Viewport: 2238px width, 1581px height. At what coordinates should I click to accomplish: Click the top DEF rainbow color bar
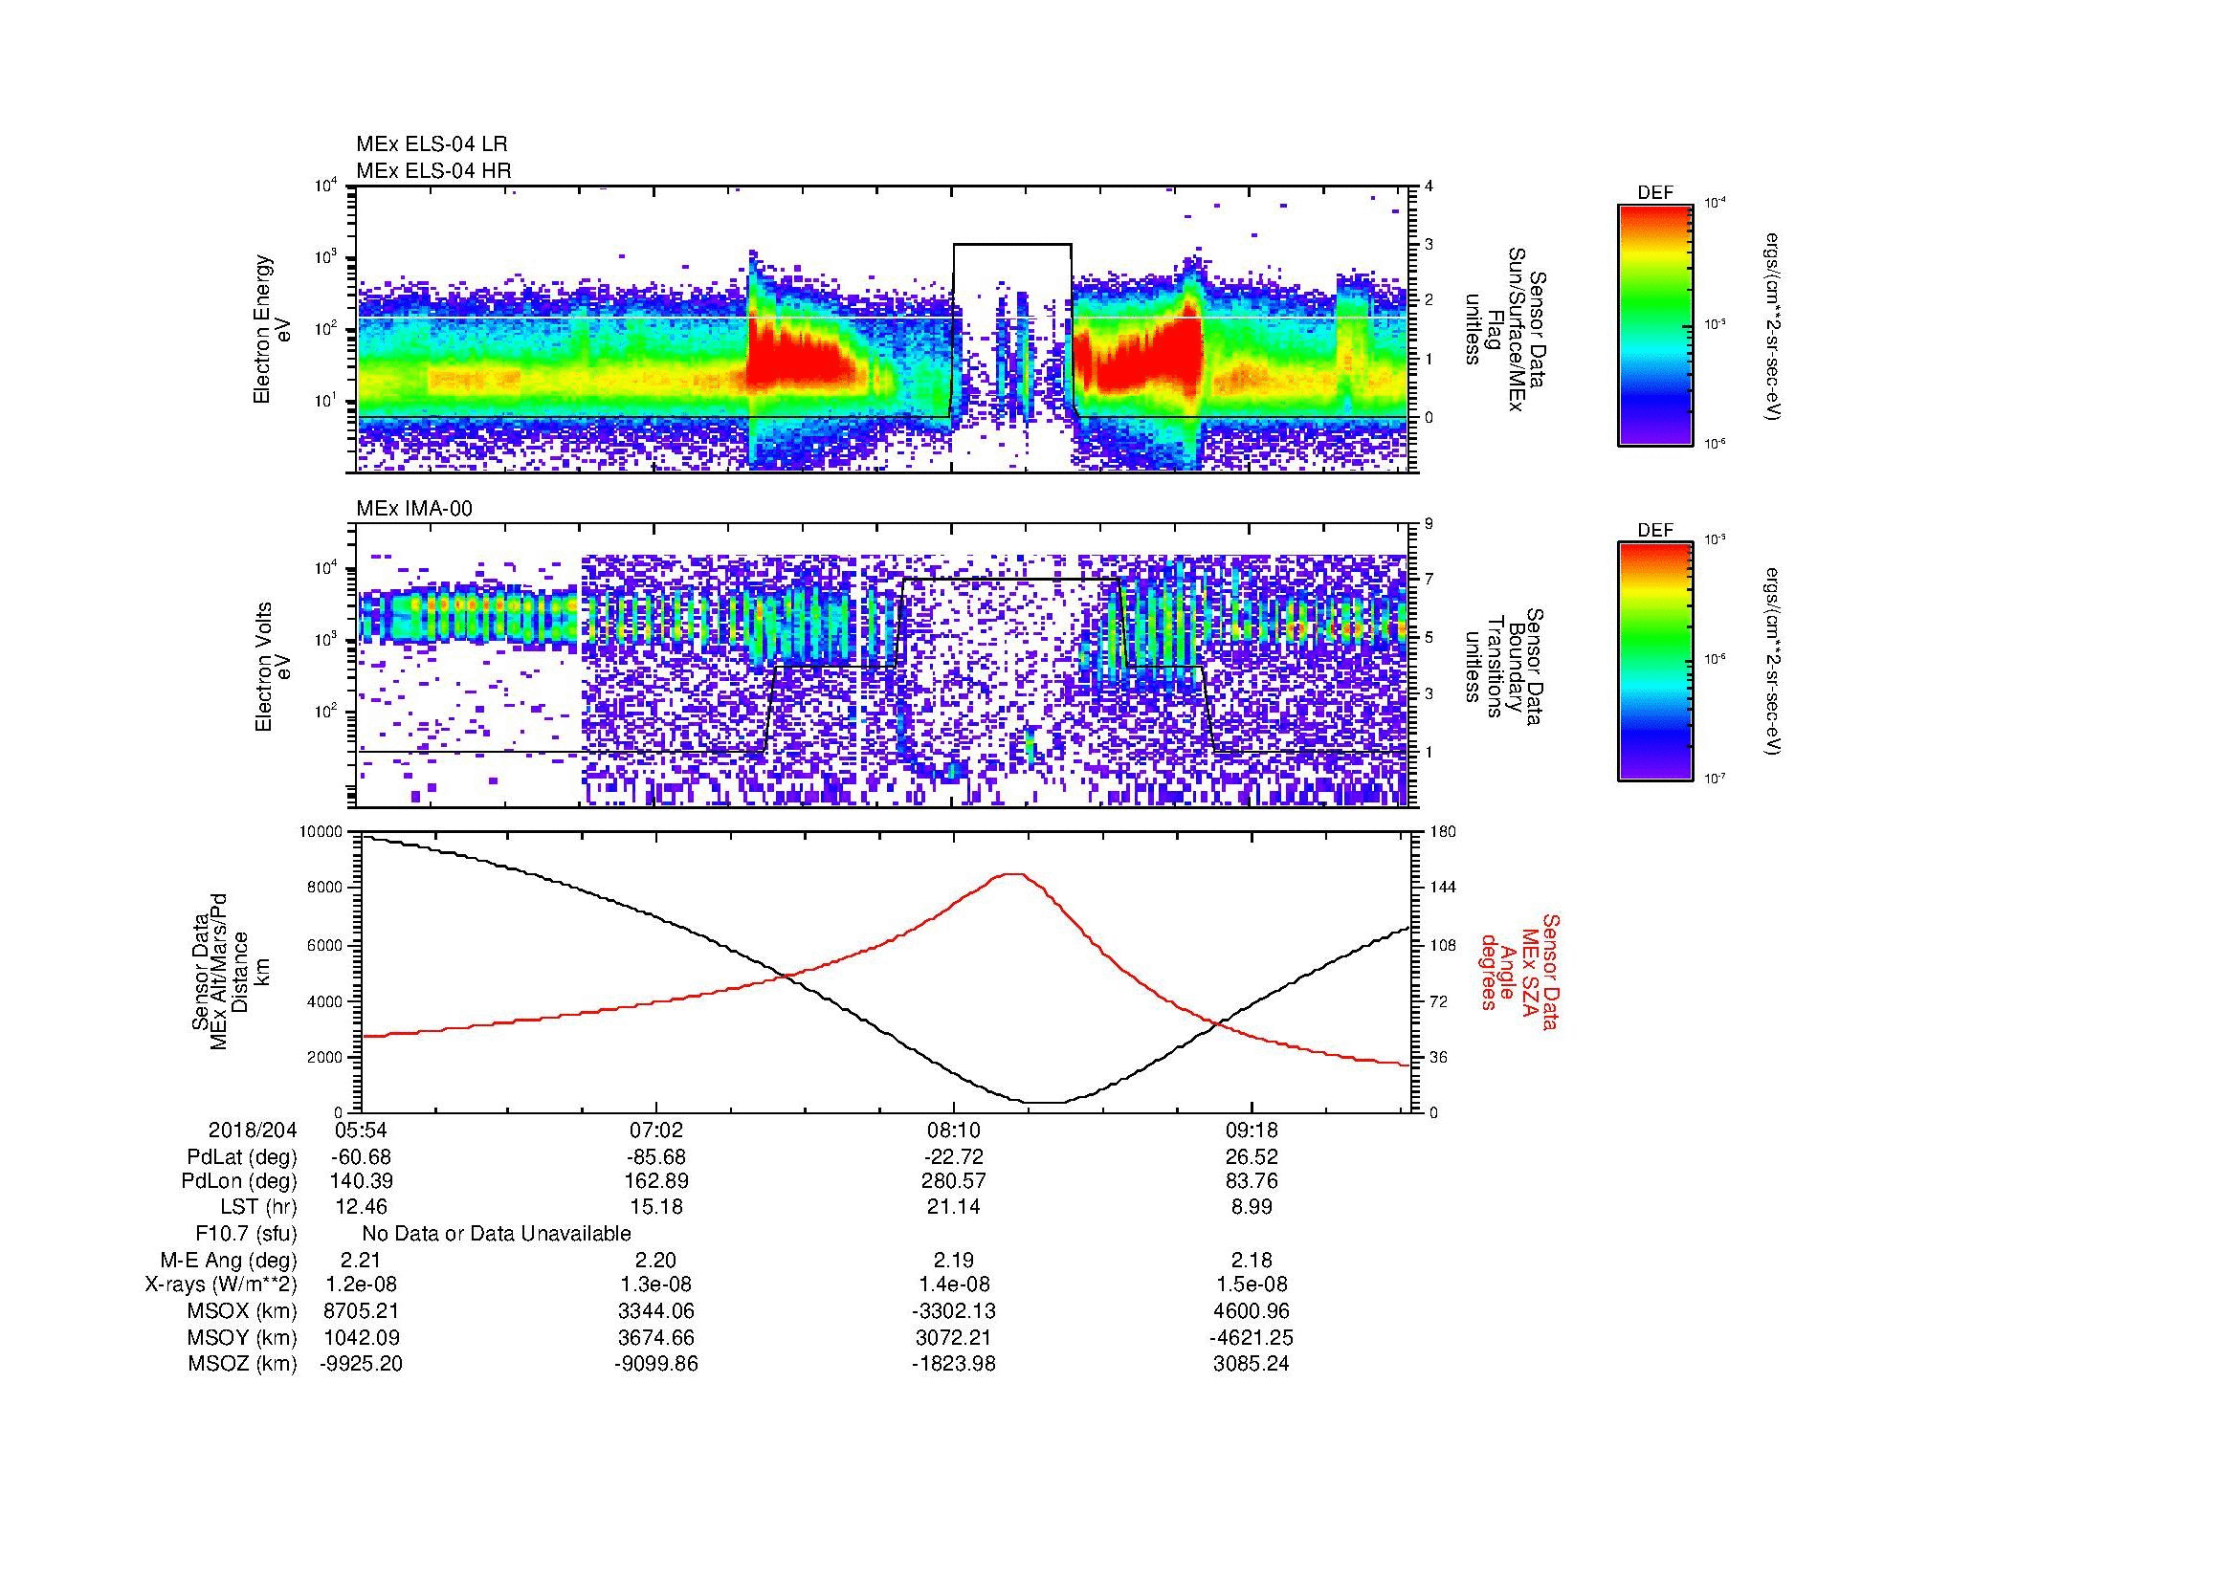pyautogui.click(x=1655, y=324)
